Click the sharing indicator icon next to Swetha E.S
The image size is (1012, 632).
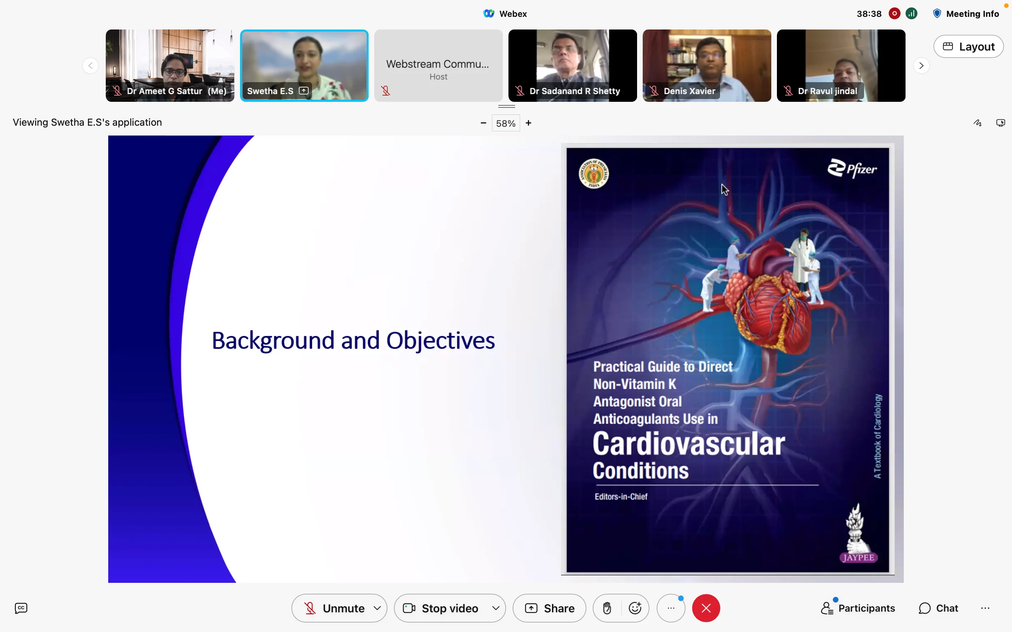pyautogui.click(x=304, y=91)
